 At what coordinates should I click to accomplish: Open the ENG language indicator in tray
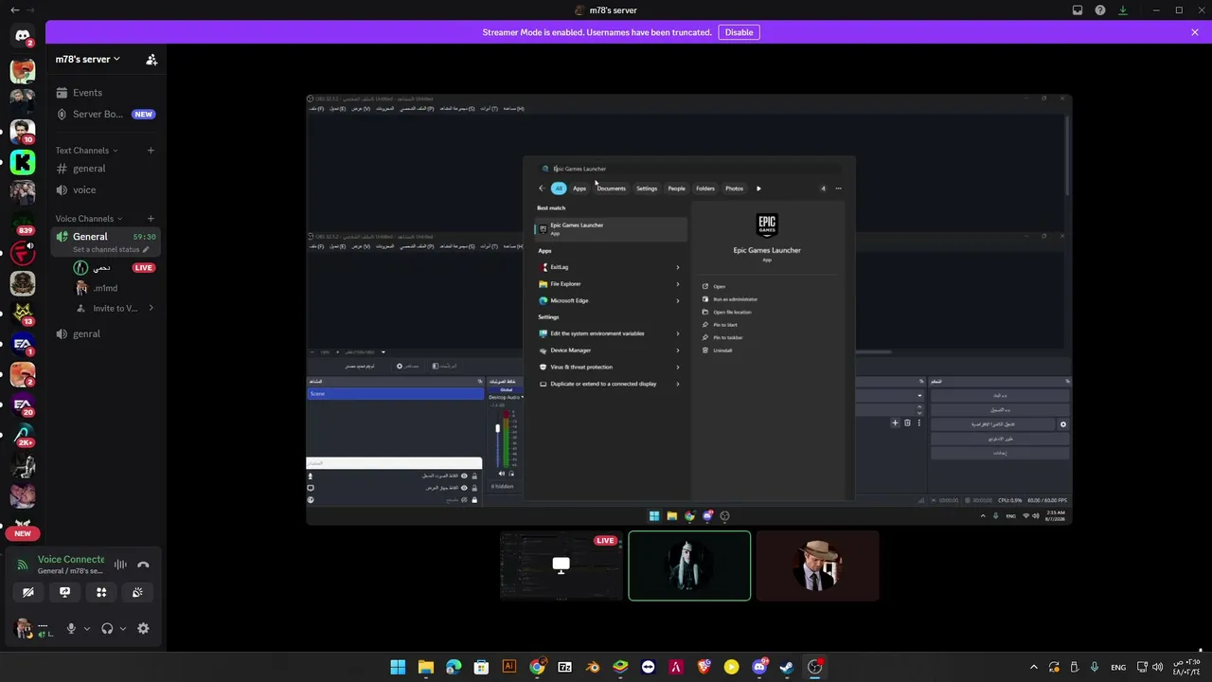pos(1117,667)
